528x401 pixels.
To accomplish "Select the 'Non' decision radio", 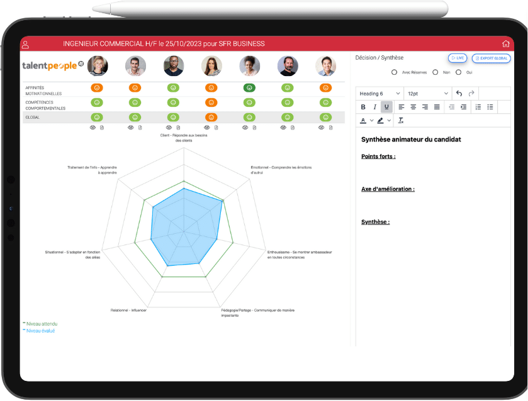I will point(435,72).
